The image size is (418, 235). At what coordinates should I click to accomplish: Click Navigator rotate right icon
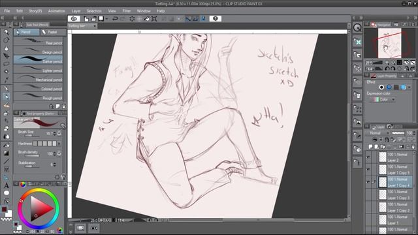pos(393,69)
